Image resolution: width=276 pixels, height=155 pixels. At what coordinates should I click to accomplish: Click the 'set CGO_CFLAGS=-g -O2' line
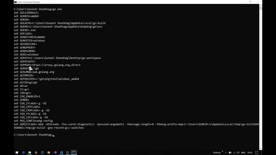click(30, 103)
